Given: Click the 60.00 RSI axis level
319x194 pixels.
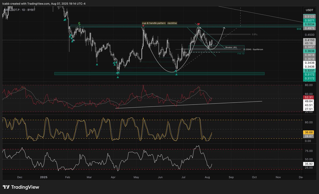Looking at the screenshot, I should pyautogui.click(x=308, y=94).
